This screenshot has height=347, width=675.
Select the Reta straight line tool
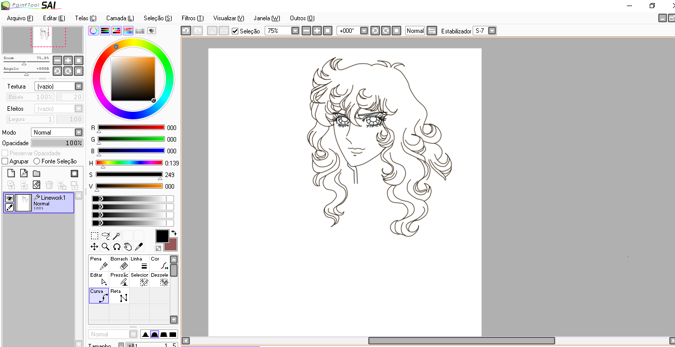coord(119,296)
